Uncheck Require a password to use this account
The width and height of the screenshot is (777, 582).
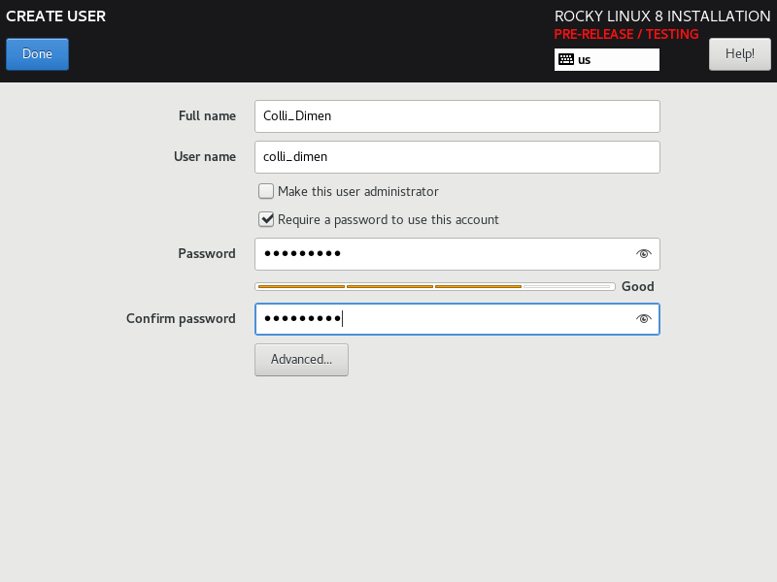coord(266,219)
